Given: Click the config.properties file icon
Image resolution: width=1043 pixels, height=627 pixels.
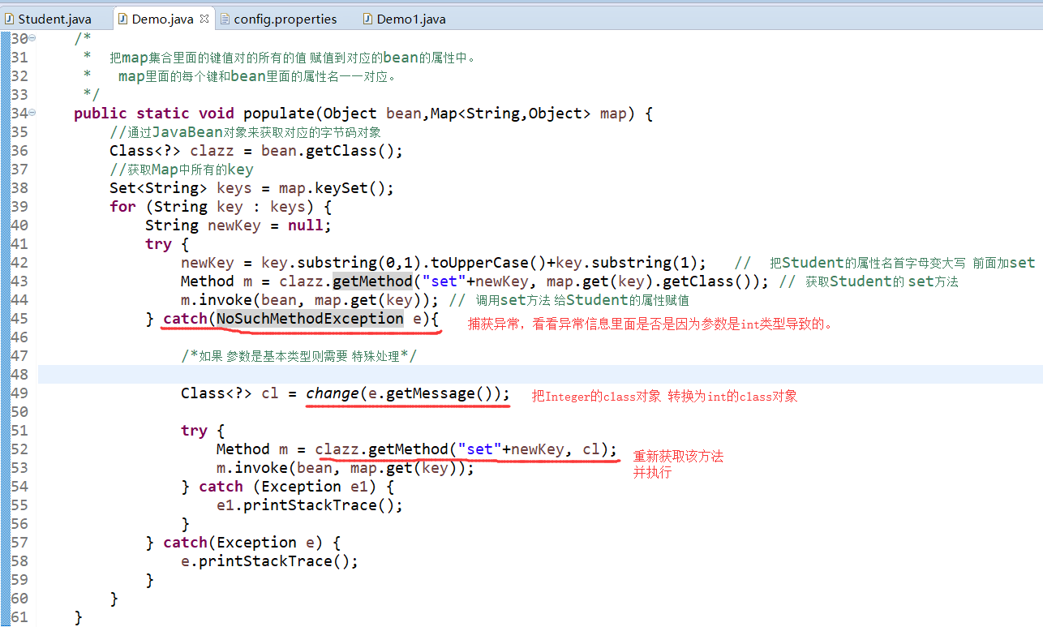Looking at the screenshot, I should (x=225, y=19).
